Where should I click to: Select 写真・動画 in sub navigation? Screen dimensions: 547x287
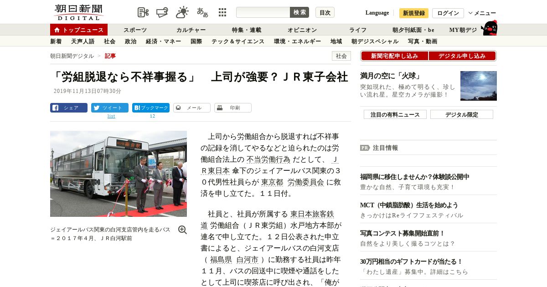(x=423, y=41)
